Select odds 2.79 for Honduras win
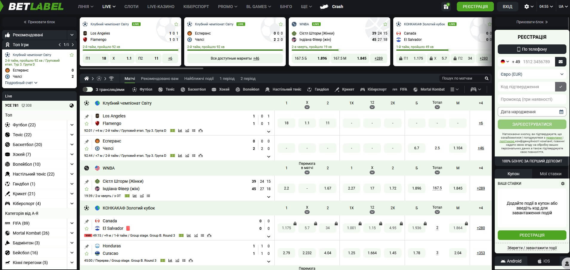This screenshot has height=270, width=570. [x=286, y=253]
